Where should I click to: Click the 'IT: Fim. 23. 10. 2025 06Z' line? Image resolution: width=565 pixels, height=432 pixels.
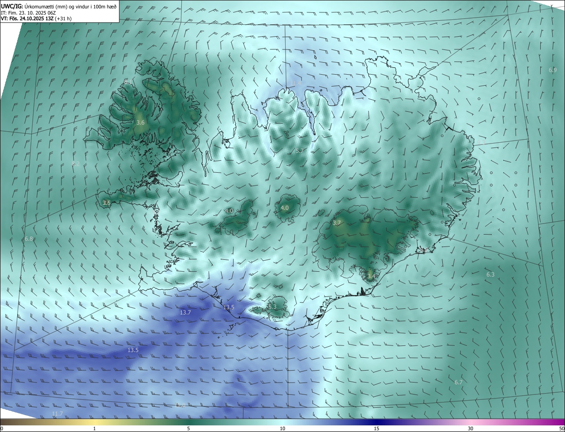27,13
